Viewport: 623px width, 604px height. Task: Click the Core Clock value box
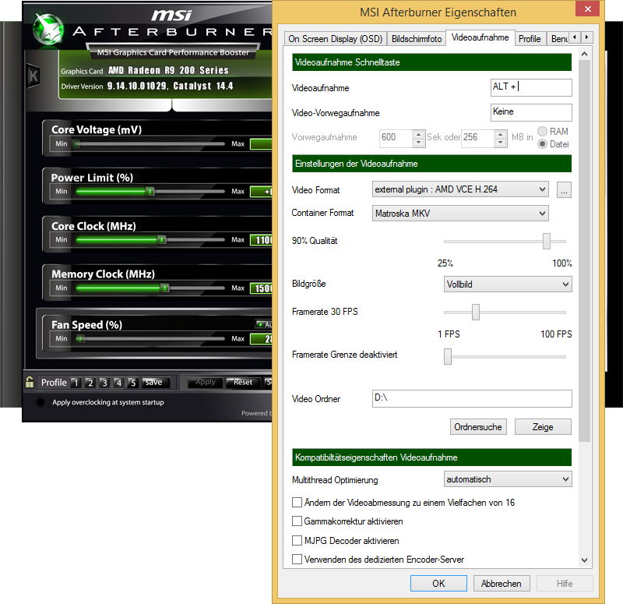point(261,240)
